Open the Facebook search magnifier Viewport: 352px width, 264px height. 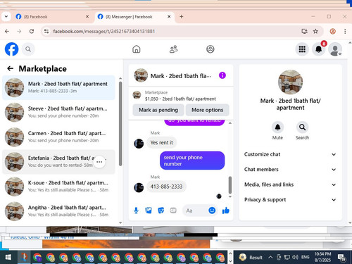click(28, 49)
